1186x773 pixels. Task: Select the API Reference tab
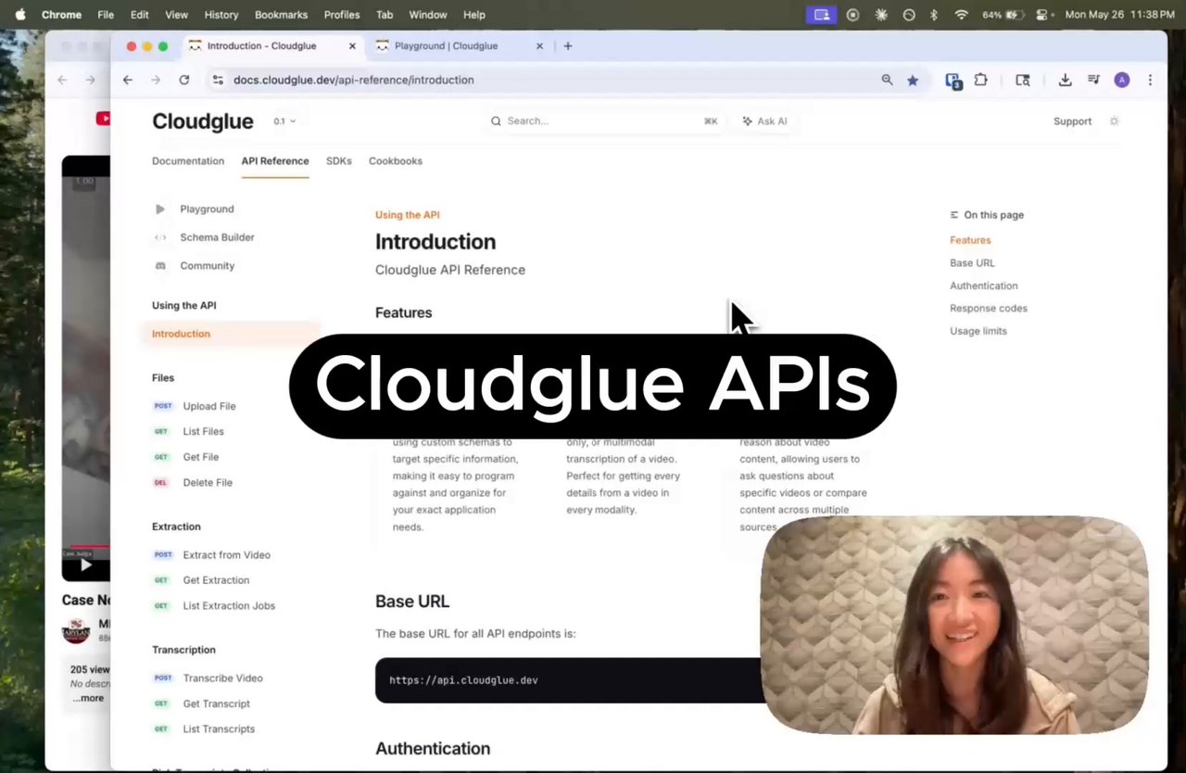pos(275,161)
